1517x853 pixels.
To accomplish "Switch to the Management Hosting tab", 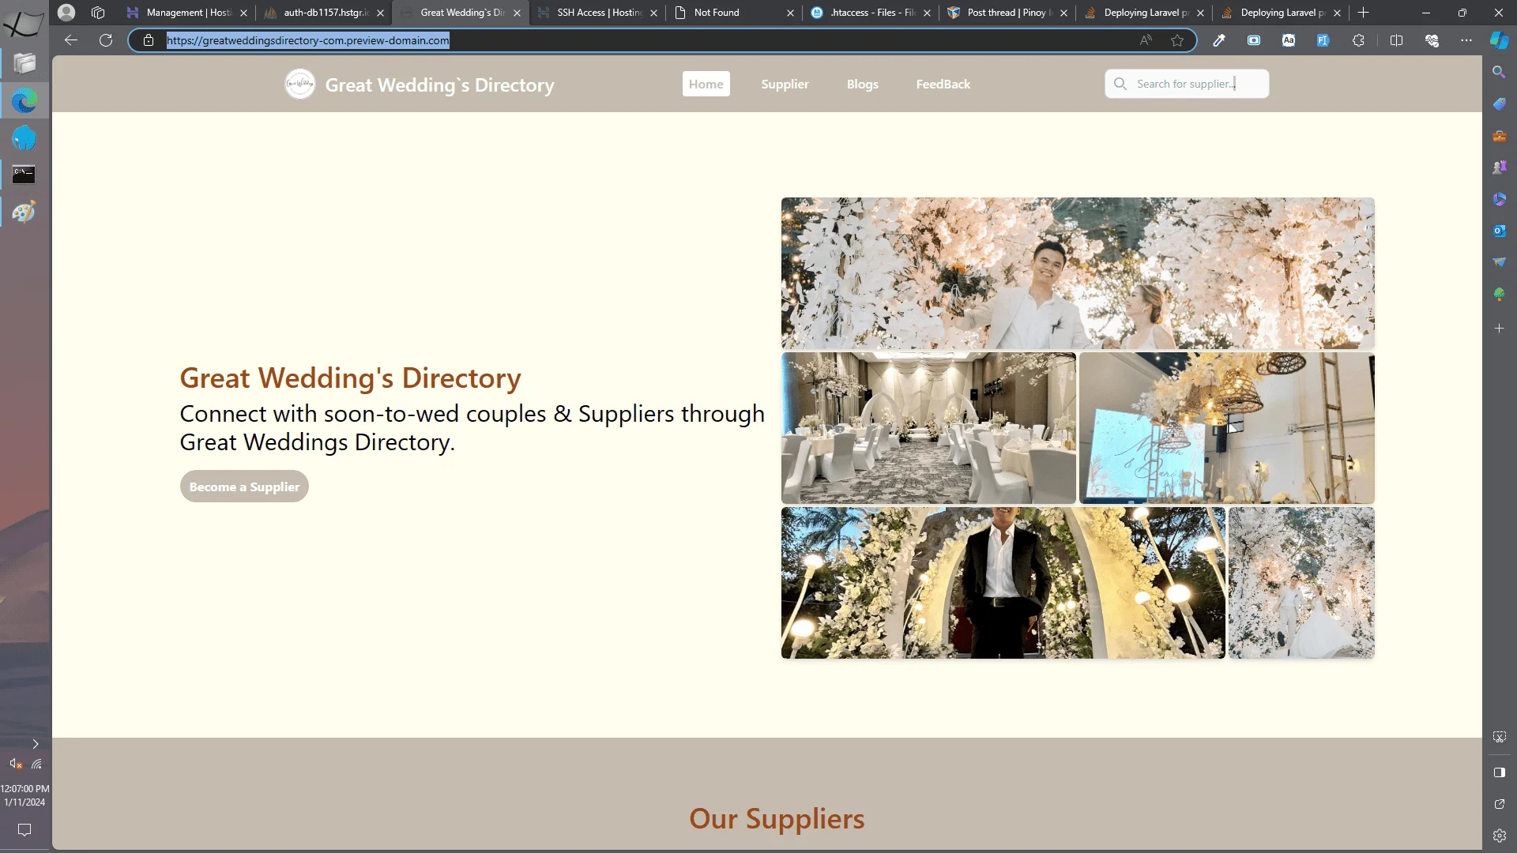I will pos(187,13).
